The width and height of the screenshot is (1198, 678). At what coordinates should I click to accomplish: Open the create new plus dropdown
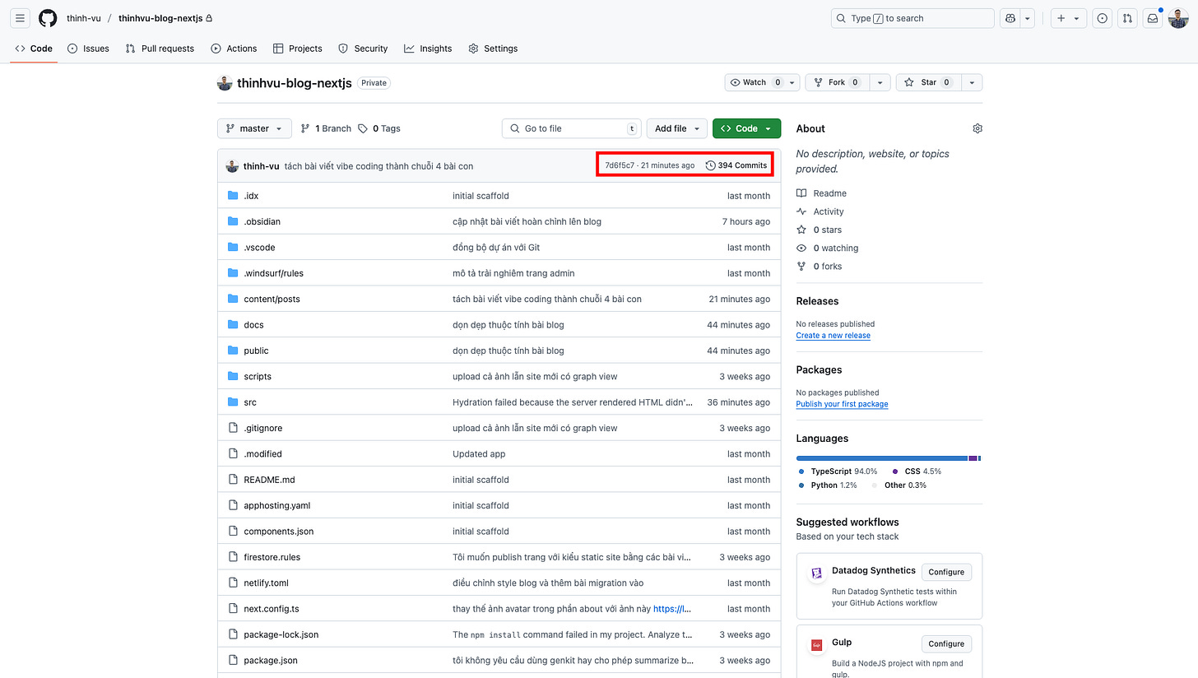tap(1069, 18)
